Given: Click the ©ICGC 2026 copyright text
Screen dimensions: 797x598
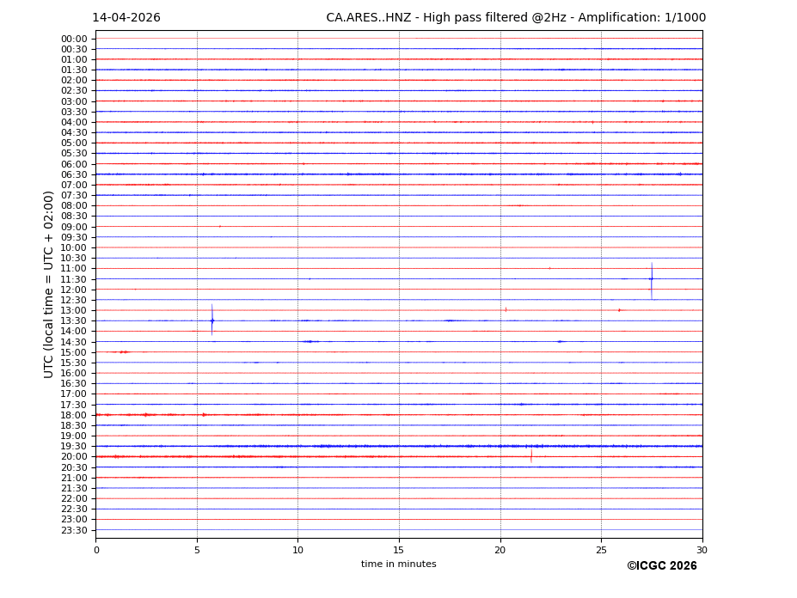Looking at the screenshot, I should 661,566.
